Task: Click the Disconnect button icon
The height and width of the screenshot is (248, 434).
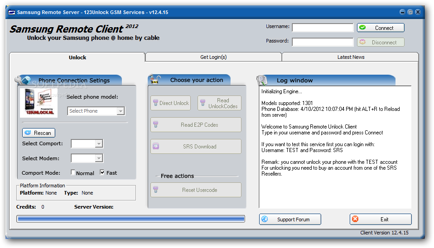Action: [362, 42]
